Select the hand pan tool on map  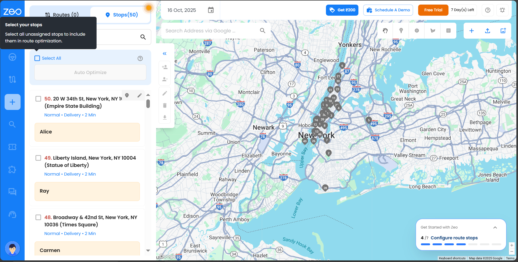pyautogui.click(x=385, y=31)
